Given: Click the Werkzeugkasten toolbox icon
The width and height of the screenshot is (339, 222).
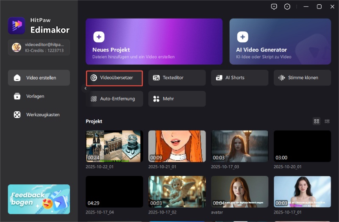Looking at the screenshot, I should point(17,115).
